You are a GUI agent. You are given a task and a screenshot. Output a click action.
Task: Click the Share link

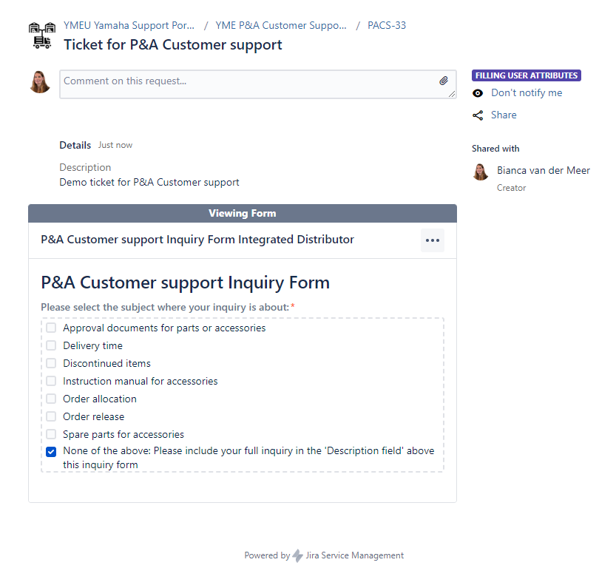pyautogui.click(x=504, y=115)
